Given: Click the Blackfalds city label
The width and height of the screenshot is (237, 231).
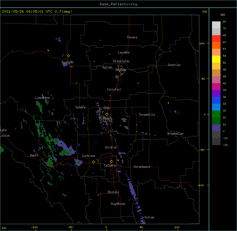Looking at the screenshot, I should pyautogui.click(x=121, y=61).
